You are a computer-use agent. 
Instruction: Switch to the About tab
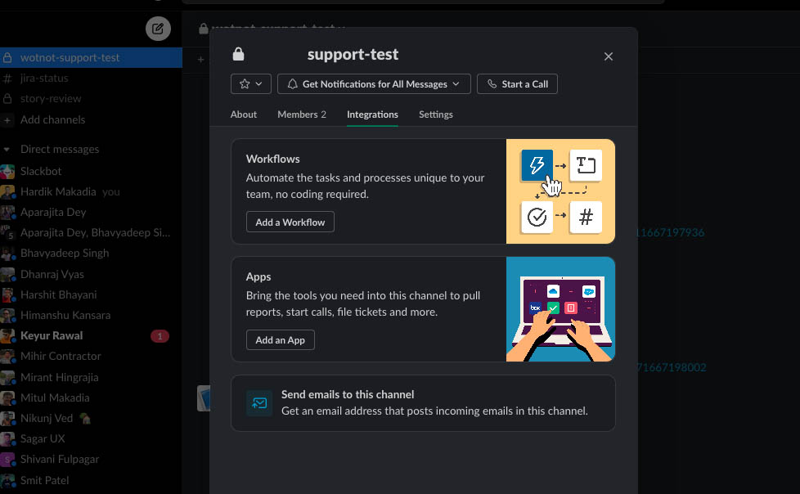[244, 115]
